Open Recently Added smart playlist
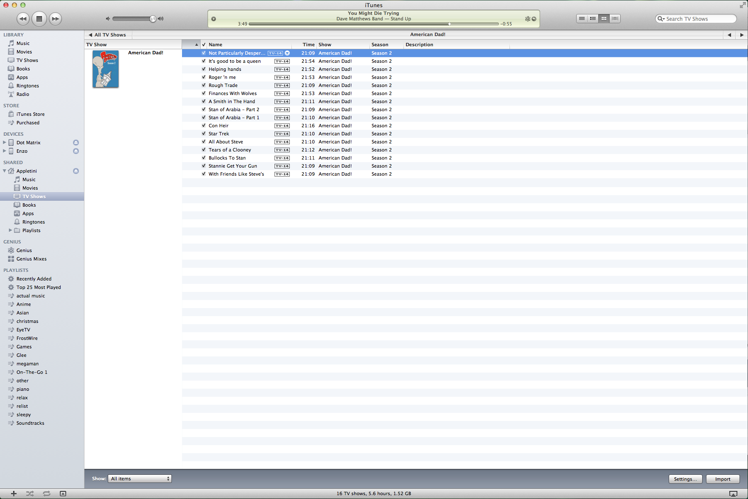 coord(34,279)
